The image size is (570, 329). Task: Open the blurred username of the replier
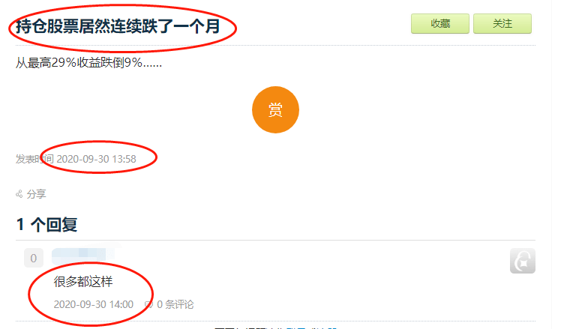(x=83, y=256)
